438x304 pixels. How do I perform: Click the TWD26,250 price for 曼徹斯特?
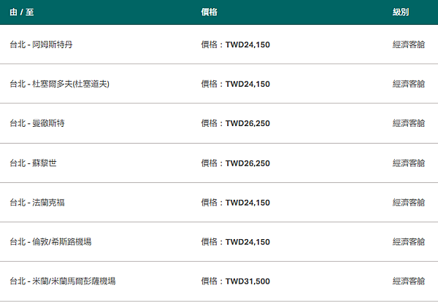pos(247,123)
